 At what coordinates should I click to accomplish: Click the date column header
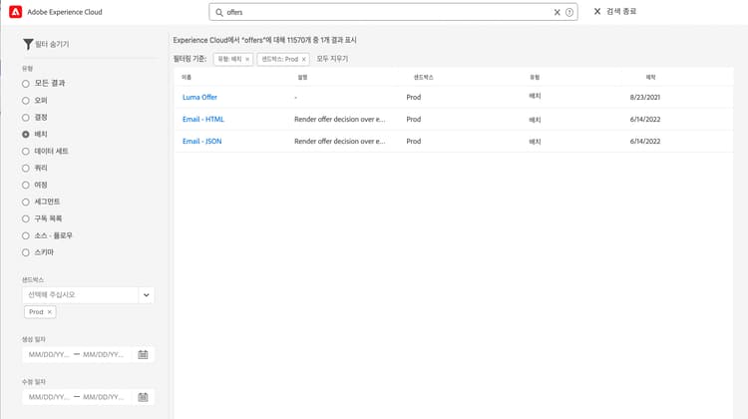(x=650, y=77)
